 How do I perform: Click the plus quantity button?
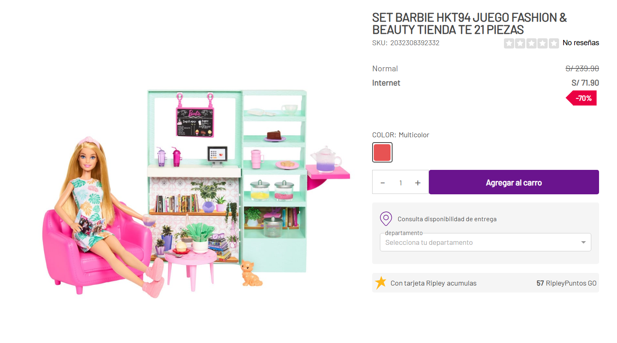point(418,183)
